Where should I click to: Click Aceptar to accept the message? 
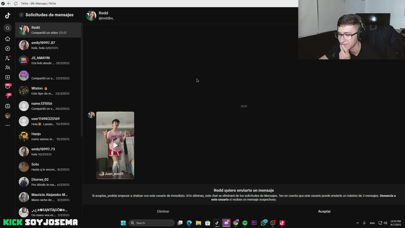tap(324, 211)
